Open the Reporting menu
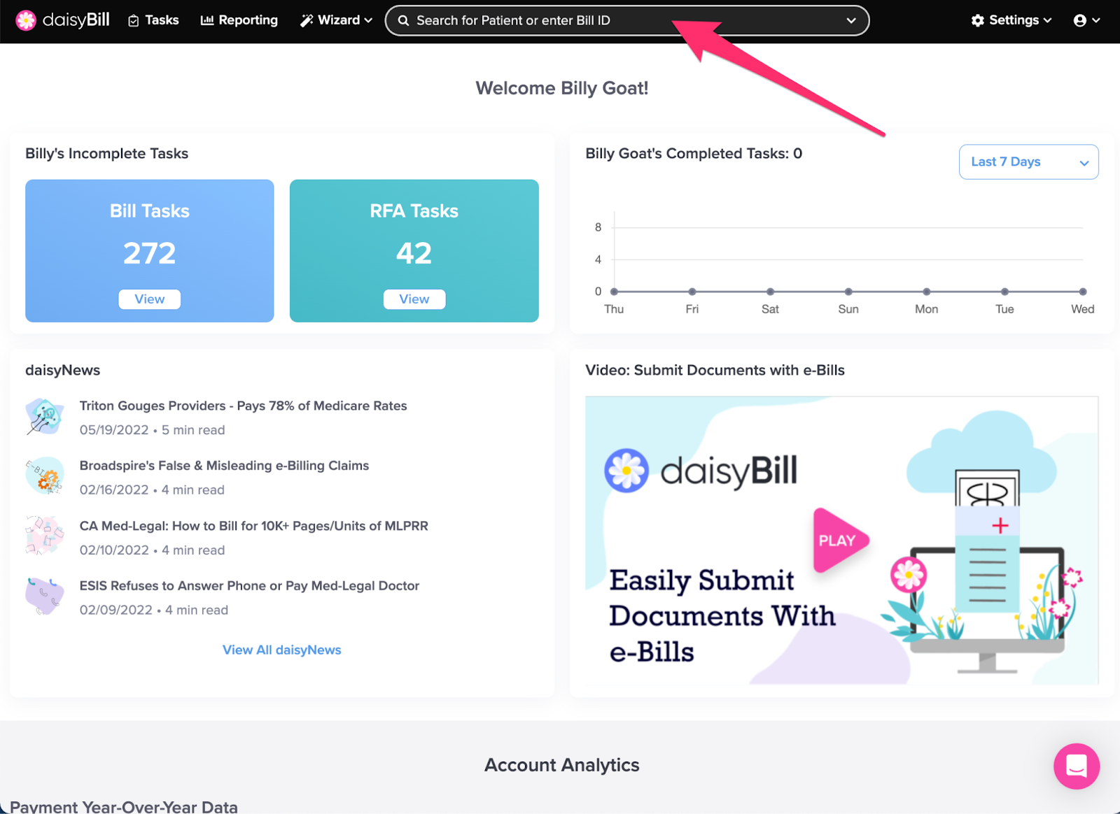 coord(239,20)
